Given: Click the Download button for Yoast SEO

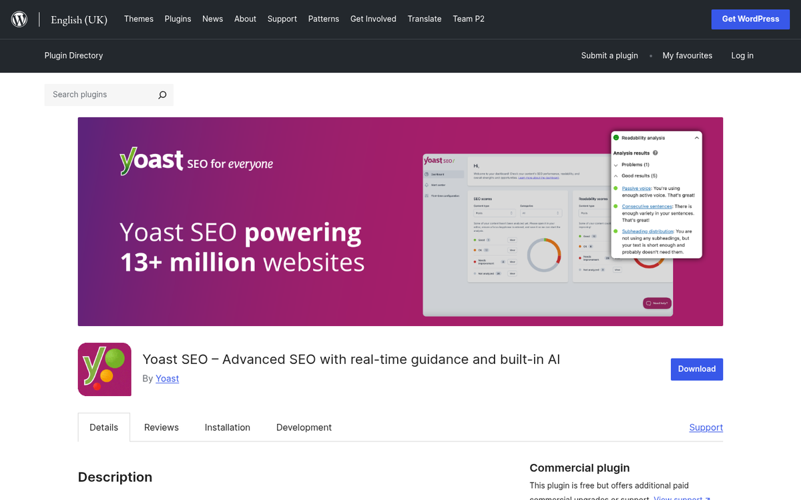Looking at the screenshot, I should point(697,369).
